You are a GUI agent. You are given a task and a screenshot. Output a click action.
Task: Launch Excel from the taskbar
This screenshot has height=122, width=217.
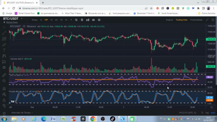click(x=63, y=119)
